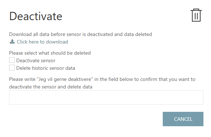Tick the Delete historic sensor data checkbox
The image size is (211, 137).
pos(12,68)
